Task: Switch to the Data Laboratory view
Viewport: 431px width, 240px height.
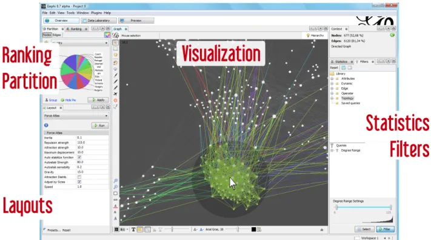Action: [x=98, y=21]
